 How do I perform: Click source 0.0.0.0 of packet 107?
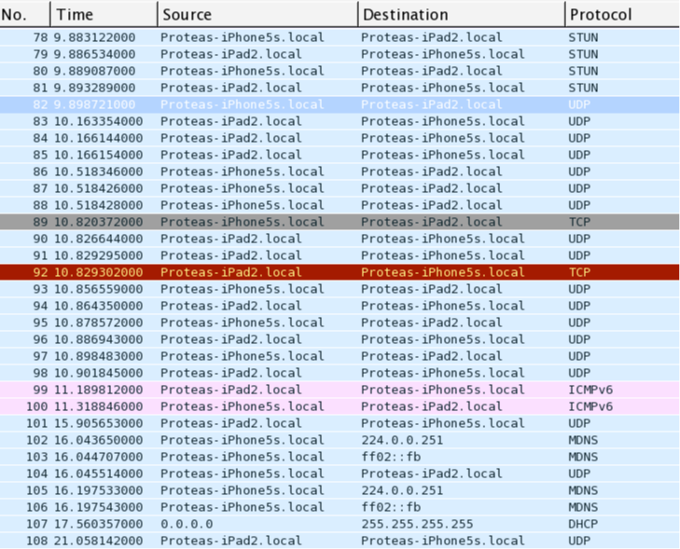(x=187, y=525)
